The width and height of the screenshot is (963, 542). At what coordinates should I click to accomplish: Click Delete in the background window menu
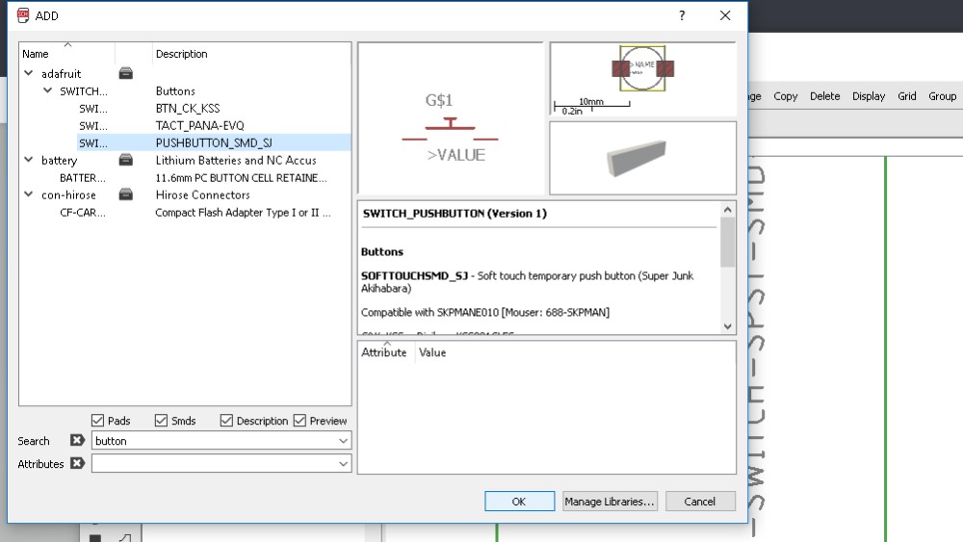[825, 96]
